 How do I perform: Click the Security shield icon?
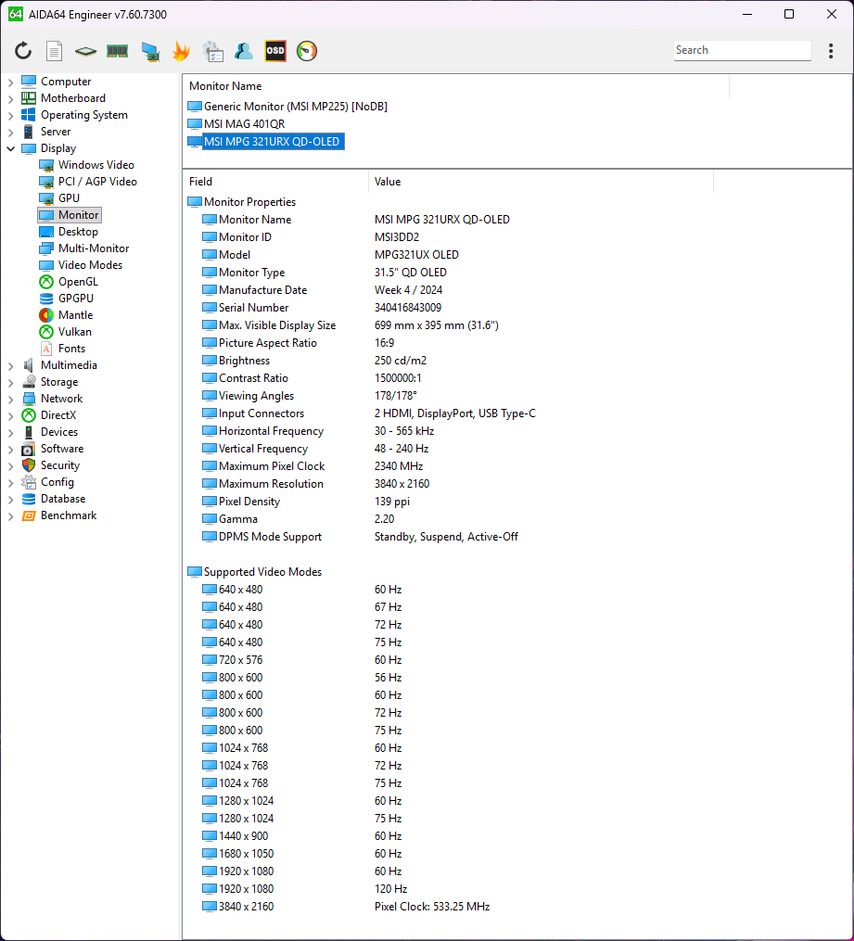(29, 465)
